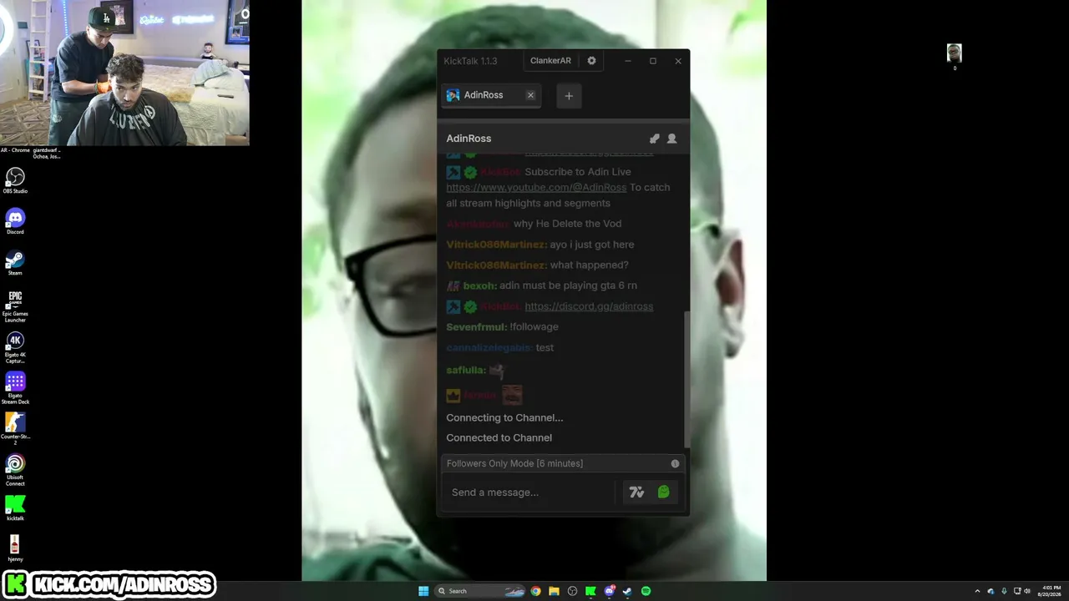
Task: Click the OneDrive cloud tray icon
Action: click(990, 591)
